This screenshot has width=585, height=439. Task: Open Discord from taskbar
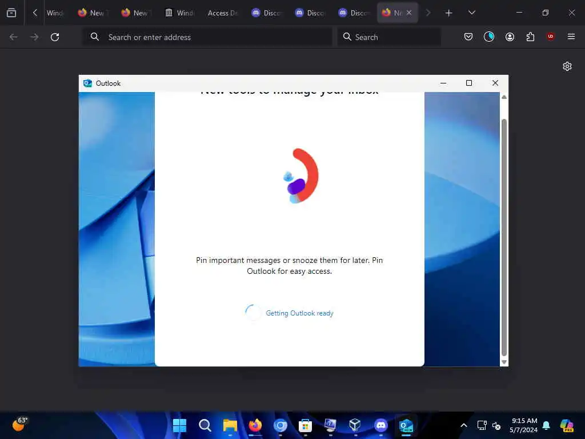[380, 425]
